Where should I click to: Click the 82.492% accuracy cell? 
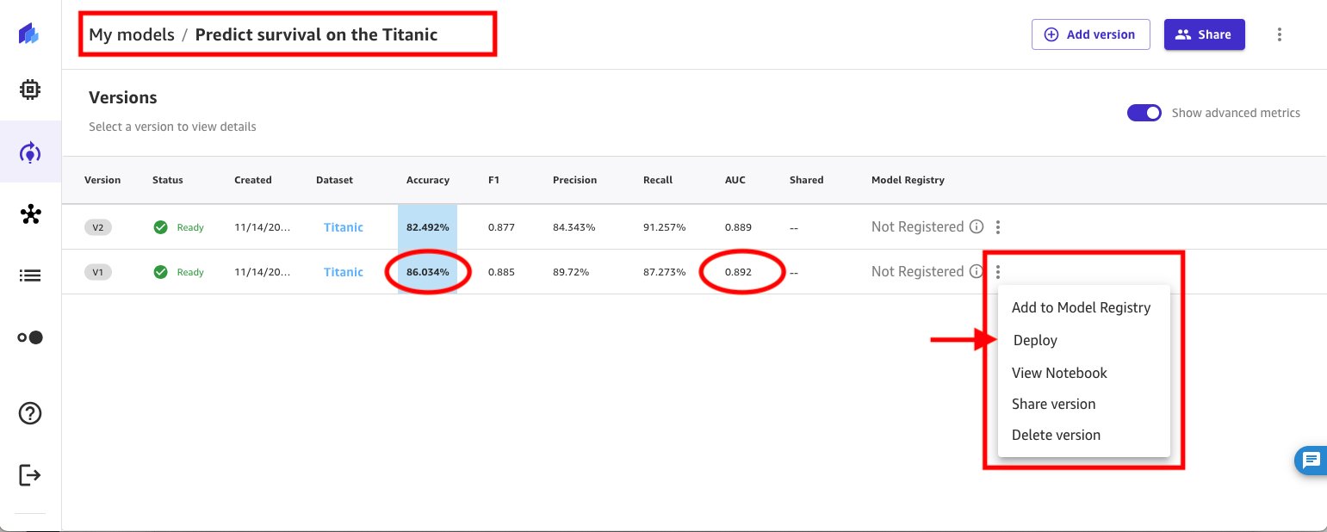coord(428,227)
